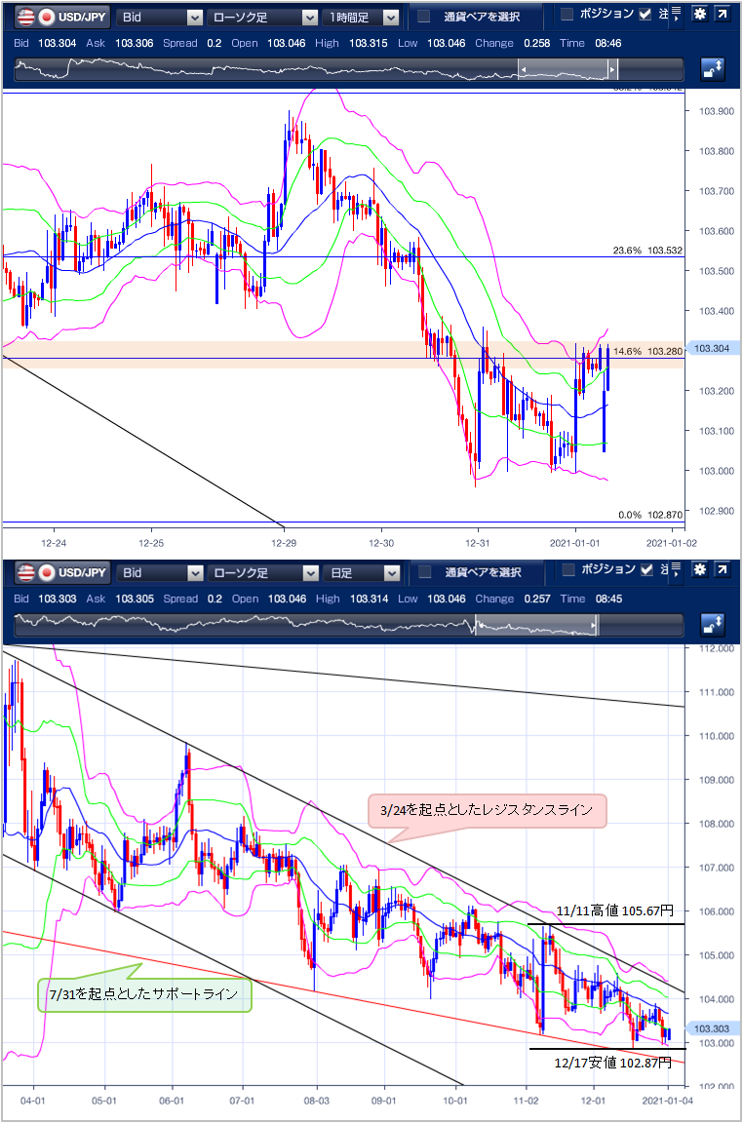
Task: Expand the Bid dropdown on hourly chart
Action: [160, 17]
